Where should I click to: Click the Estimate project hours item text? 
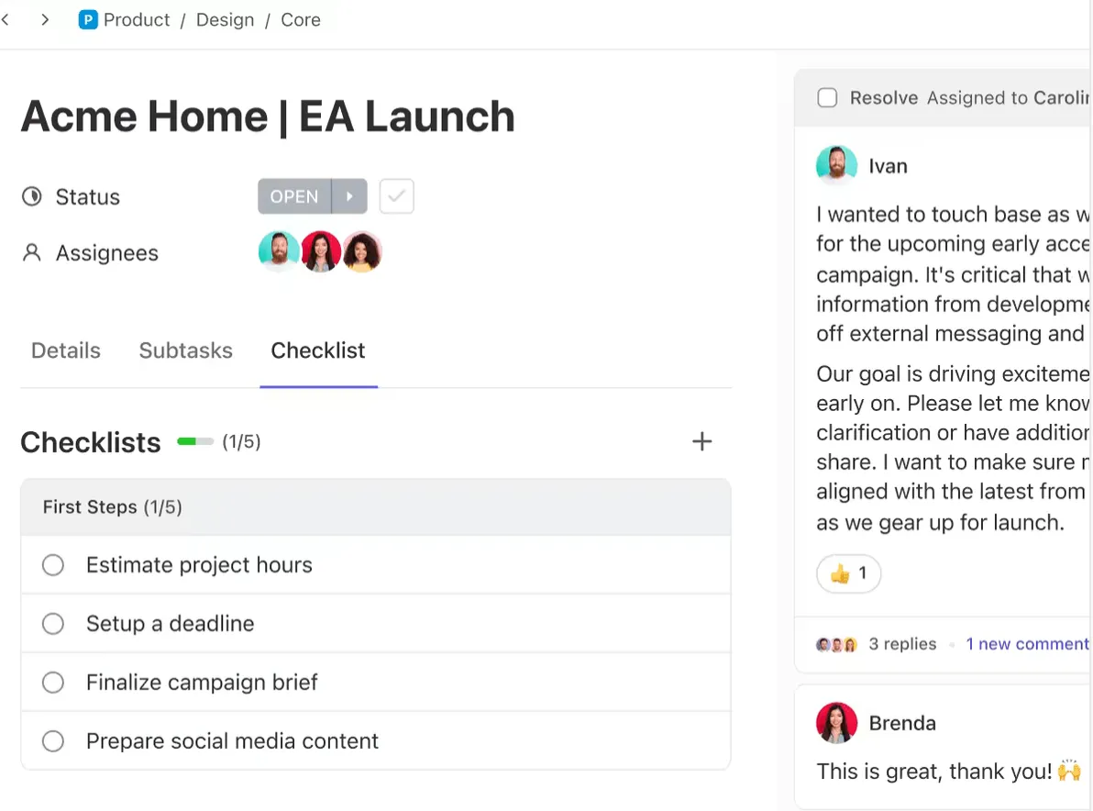(199, 565)
